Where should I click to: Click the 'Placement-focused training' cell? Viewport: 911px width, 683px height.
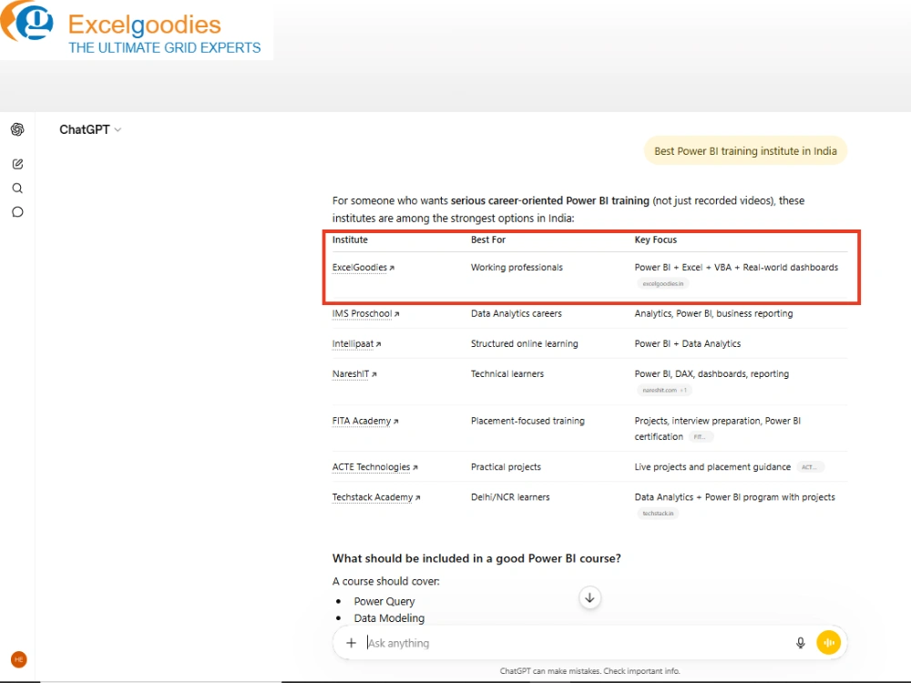point(527,421)
